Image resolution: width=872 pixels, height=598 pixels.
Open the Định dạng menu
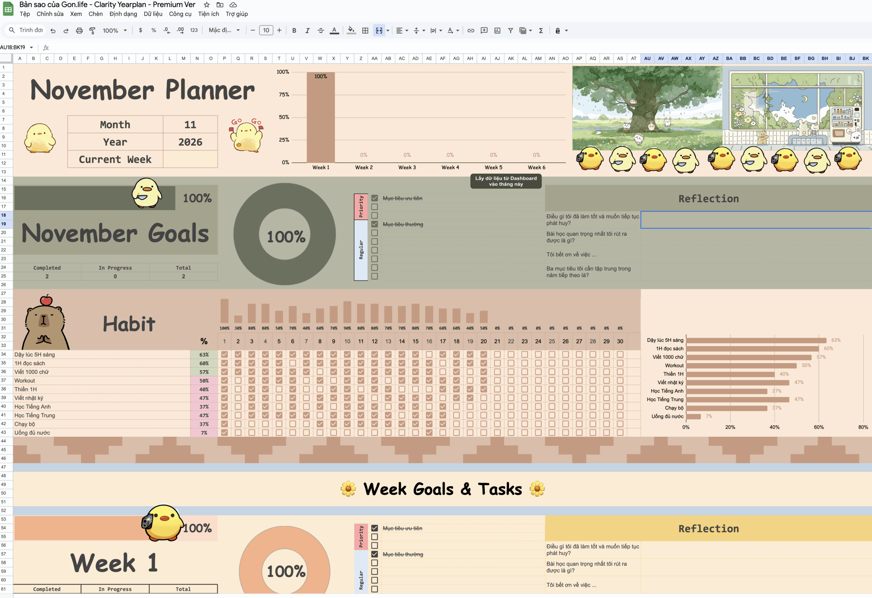(x=123, y=14)
